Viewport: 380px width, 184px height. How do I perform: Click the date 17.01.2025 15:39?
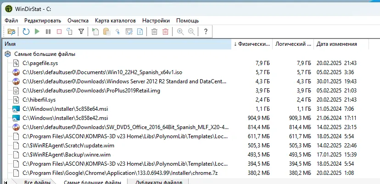click(x=336, y=155)
